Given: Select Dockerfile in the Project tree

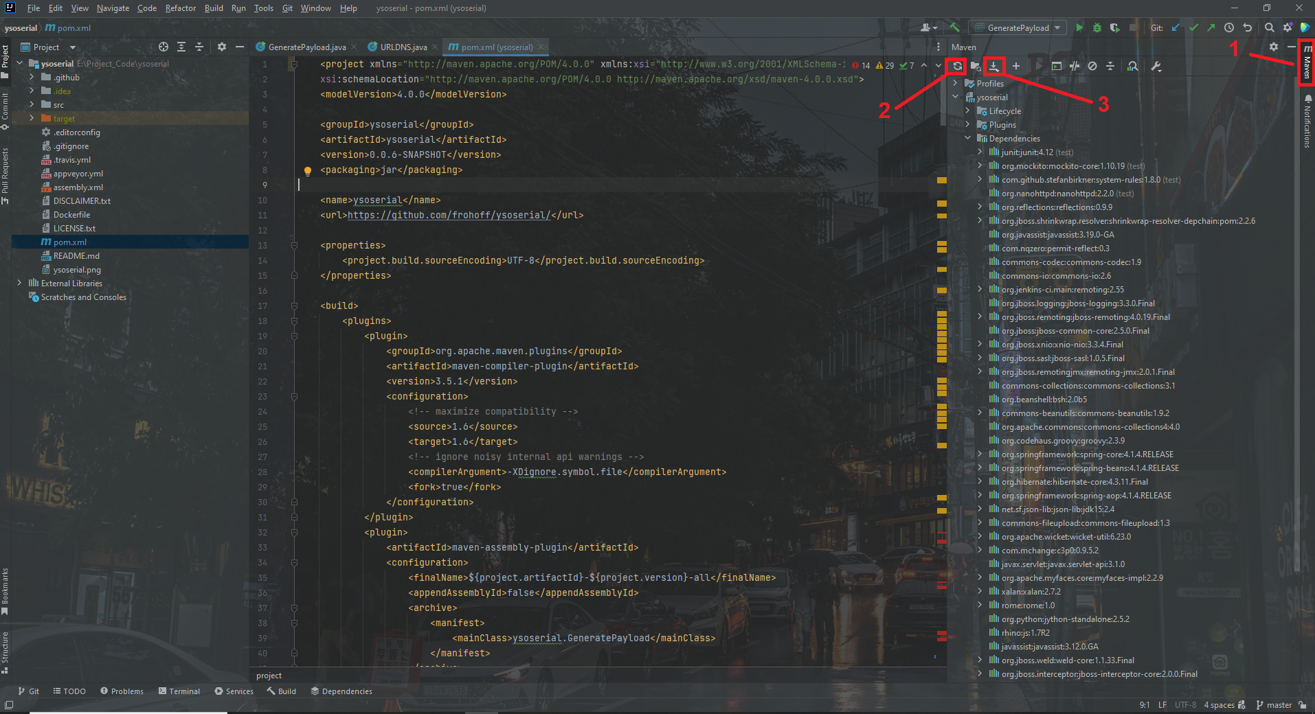Looking at the screenshot, I should click(130, 214).
